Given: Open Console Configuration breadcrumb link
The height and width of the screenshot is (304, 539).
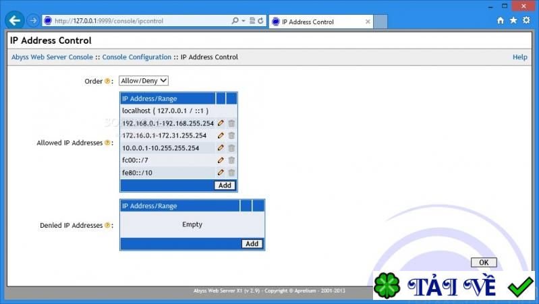Looking at the screenshot, I should (x=137, y=57).
